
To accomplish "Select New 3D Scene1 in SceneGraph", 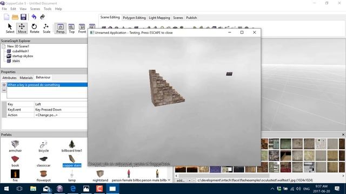I will 18,46.
